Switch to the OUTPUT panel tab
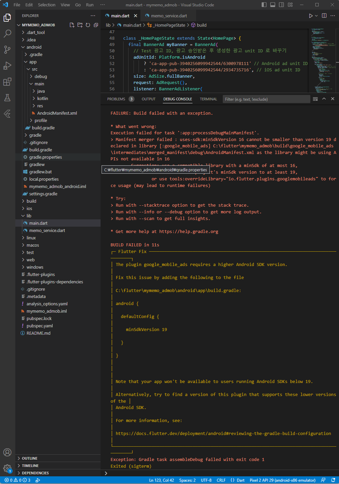This screenshot has width=339, height=484. pyautogui.click(x=149, y=99)
